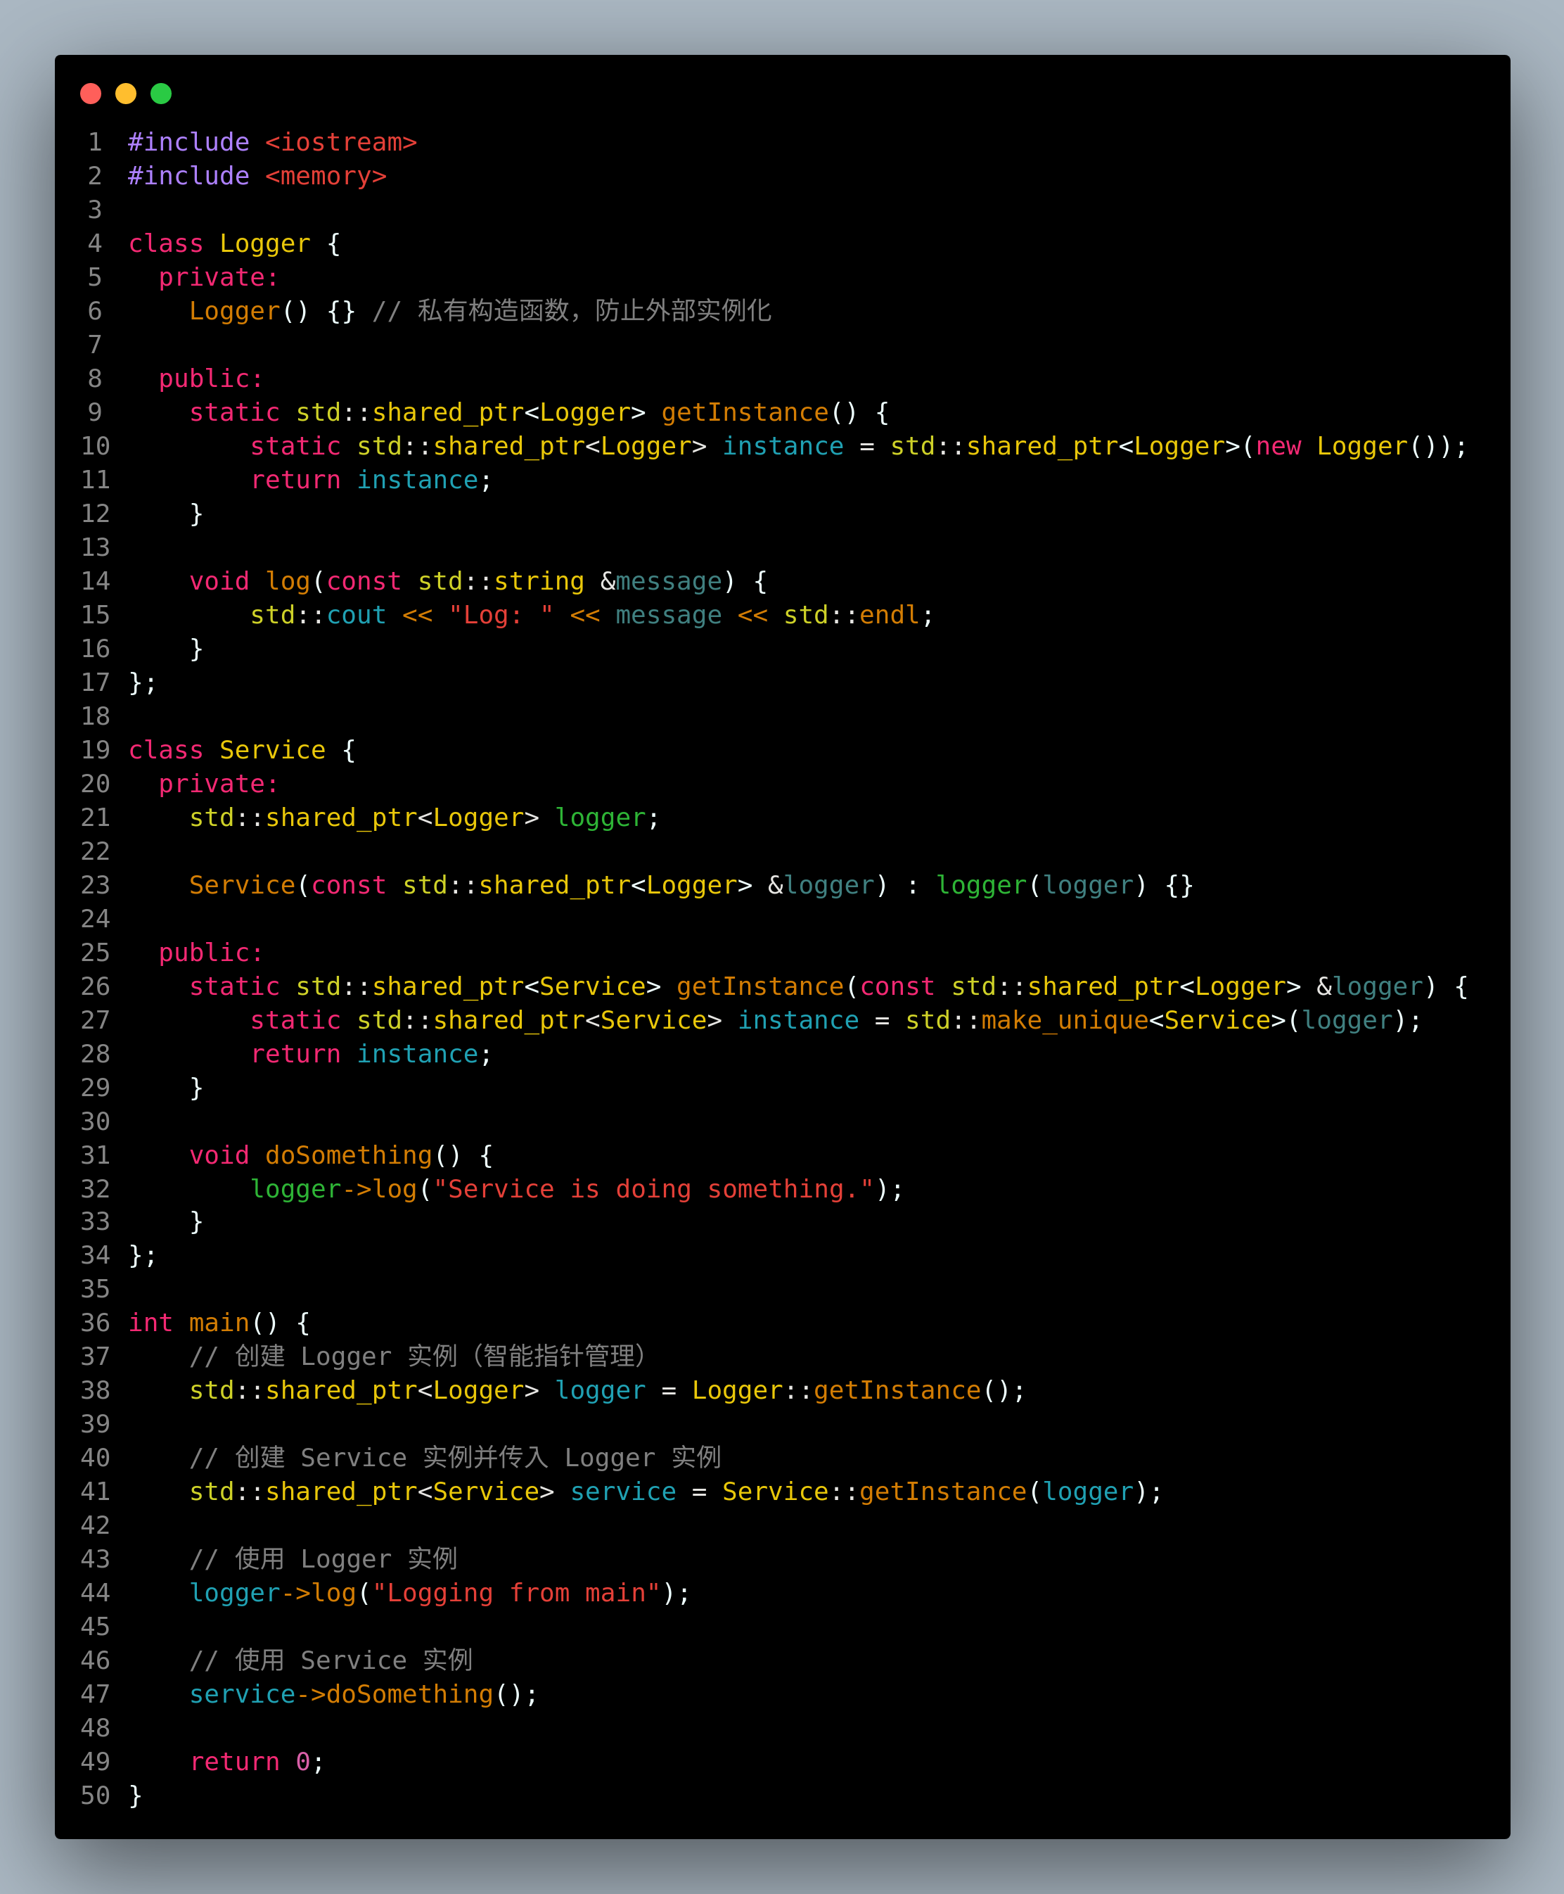The width and height of the screenshot is (1564, 1894).
Task: Click 'return instance;' on line 11
Action: coord(371,480)
